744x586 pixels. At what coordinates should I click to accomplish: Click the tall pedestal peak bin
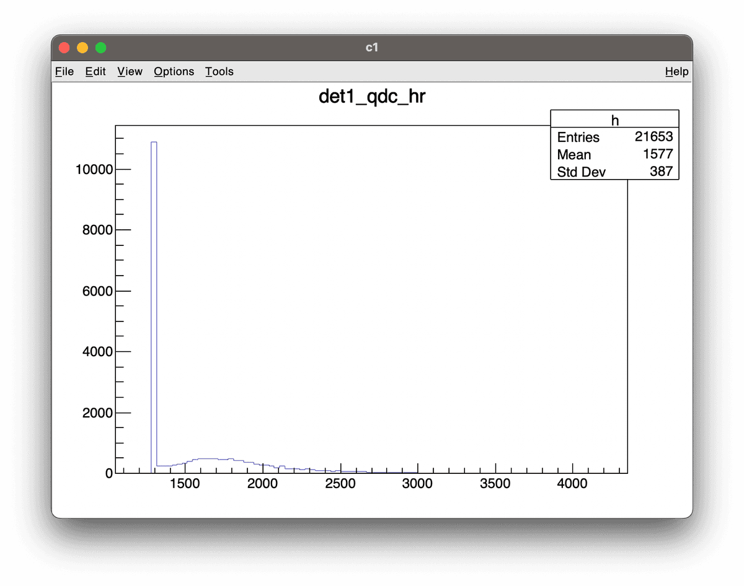coord(154,307)
